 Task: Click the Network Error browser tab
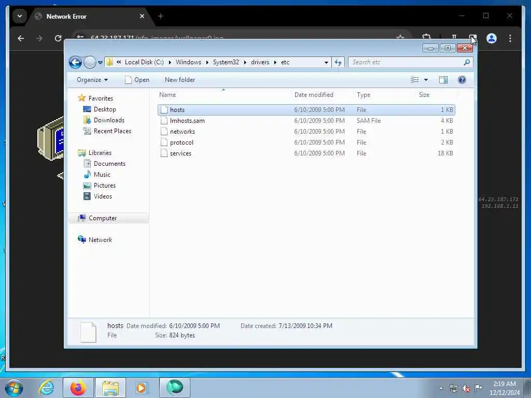(91, 16)
